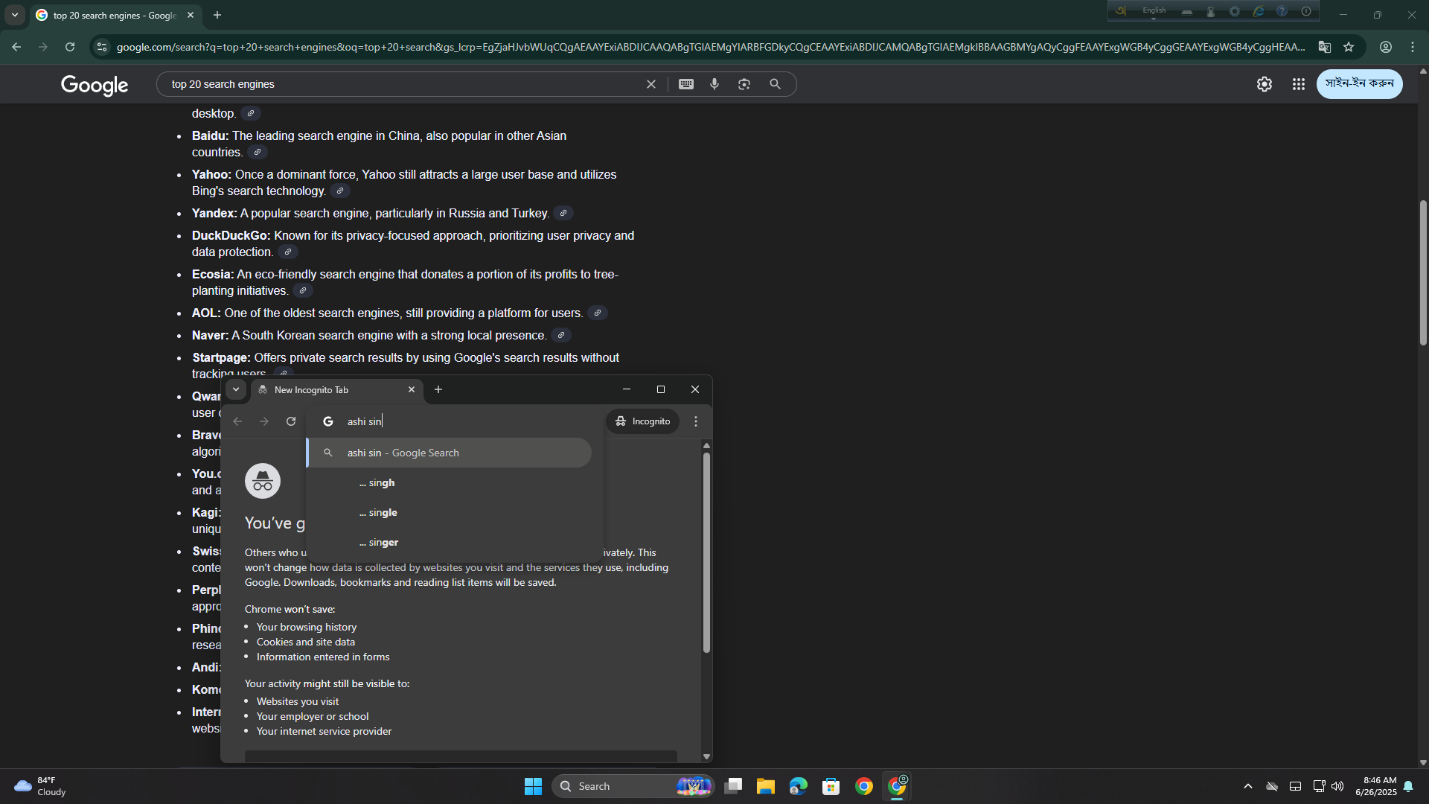Click the link icon after DuckDuckGo description
The image size is (1429, 804).
pyautogui.click(x=288, y=252)
